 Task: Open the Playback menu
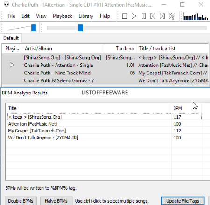pyautogui.click(x=63, y=16)
